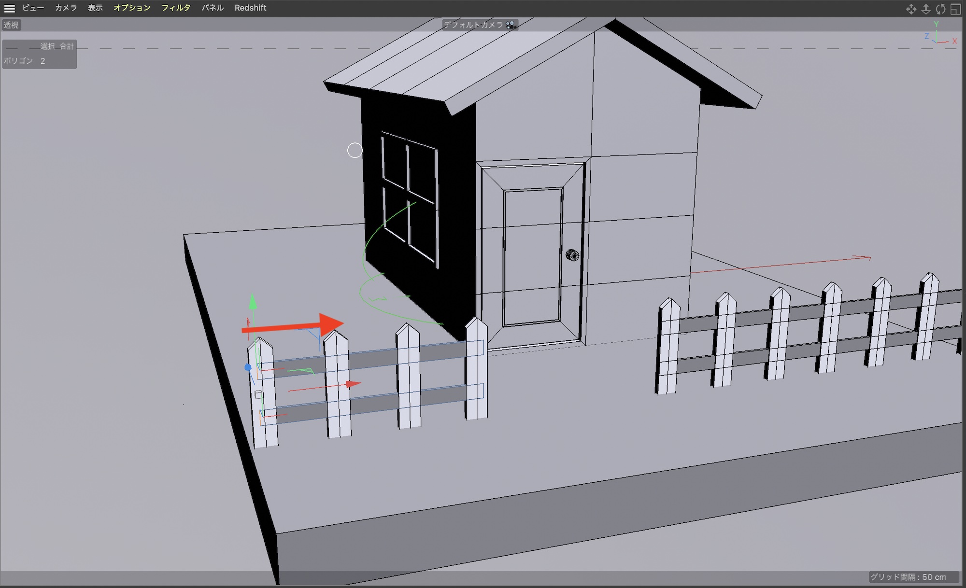Click the blue Z-axis gizmo handle dot
This screenshot has width=966, height=588.
pos(248,367)
